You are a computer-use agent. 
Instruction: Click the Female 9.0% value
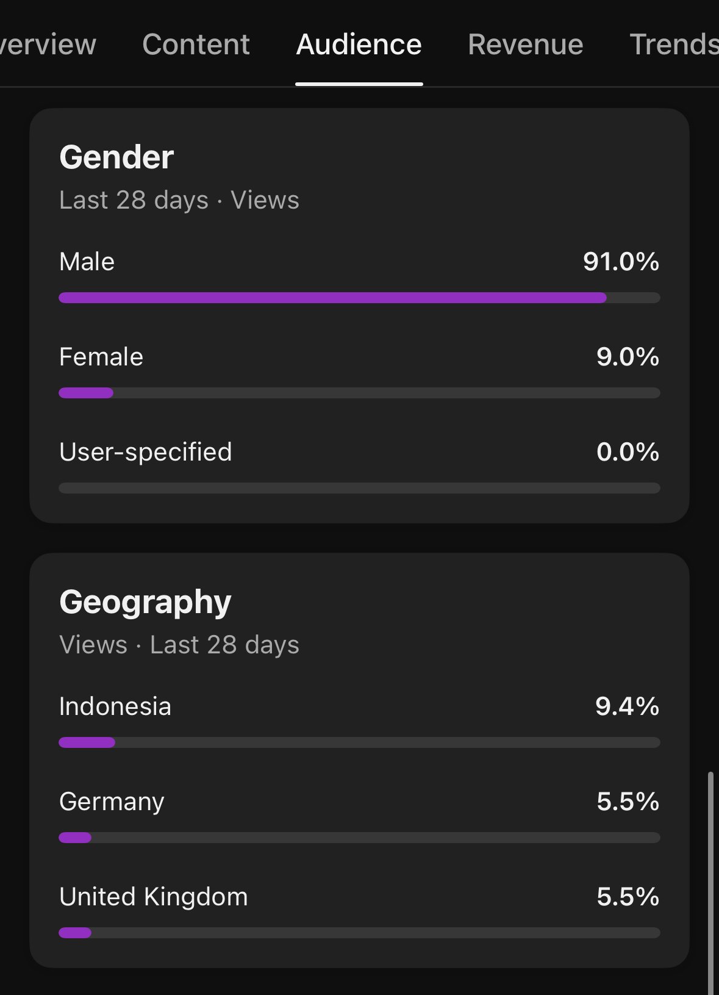(x=628, y=357)
